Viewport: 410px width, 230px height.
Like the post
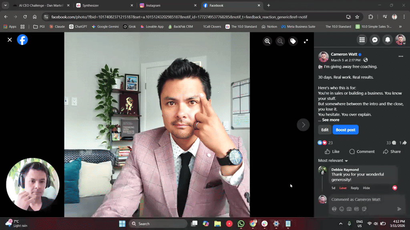(x=332, y=151)
